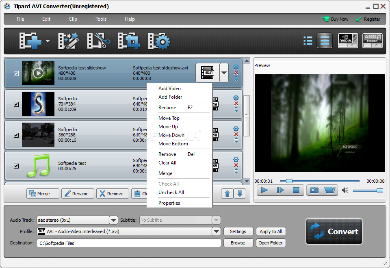Screen dimensions: 390x268
Task: Expand the format dropdown on first row
Action: (224, 73)
